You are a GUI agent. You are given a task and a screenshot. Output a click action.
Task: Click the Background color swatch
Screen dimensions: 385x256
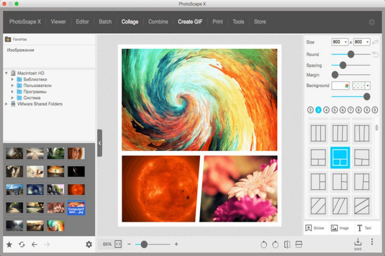[x=341, y=86]
